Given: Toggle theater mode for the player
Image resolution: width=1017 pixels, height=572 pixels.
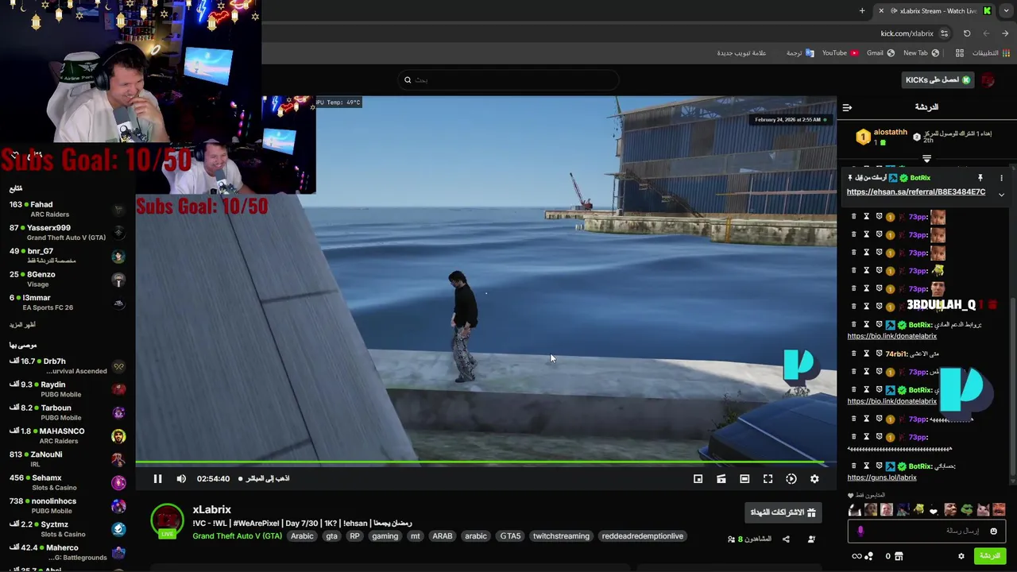Looking at the screenshot, I should pyautogui.click(x=744, y=478).
